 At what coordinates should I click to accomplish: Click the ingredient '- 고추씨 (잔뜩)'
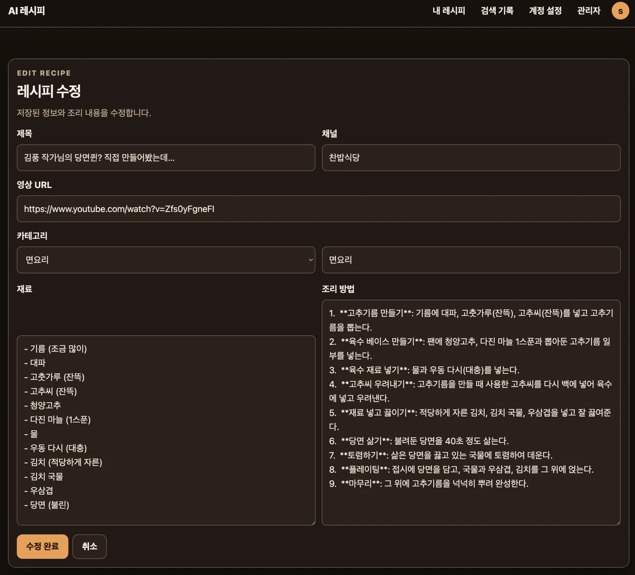[51, 391]
